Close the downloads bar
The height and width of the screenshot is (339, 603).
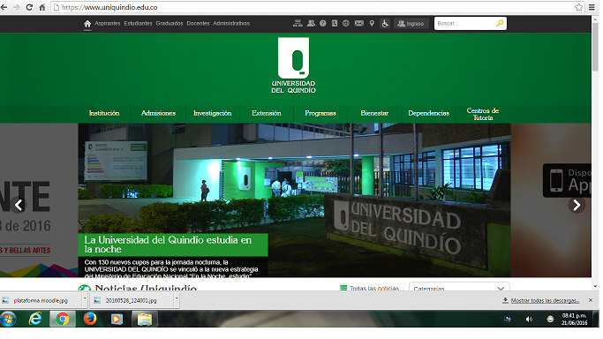(x=591, y=300)
